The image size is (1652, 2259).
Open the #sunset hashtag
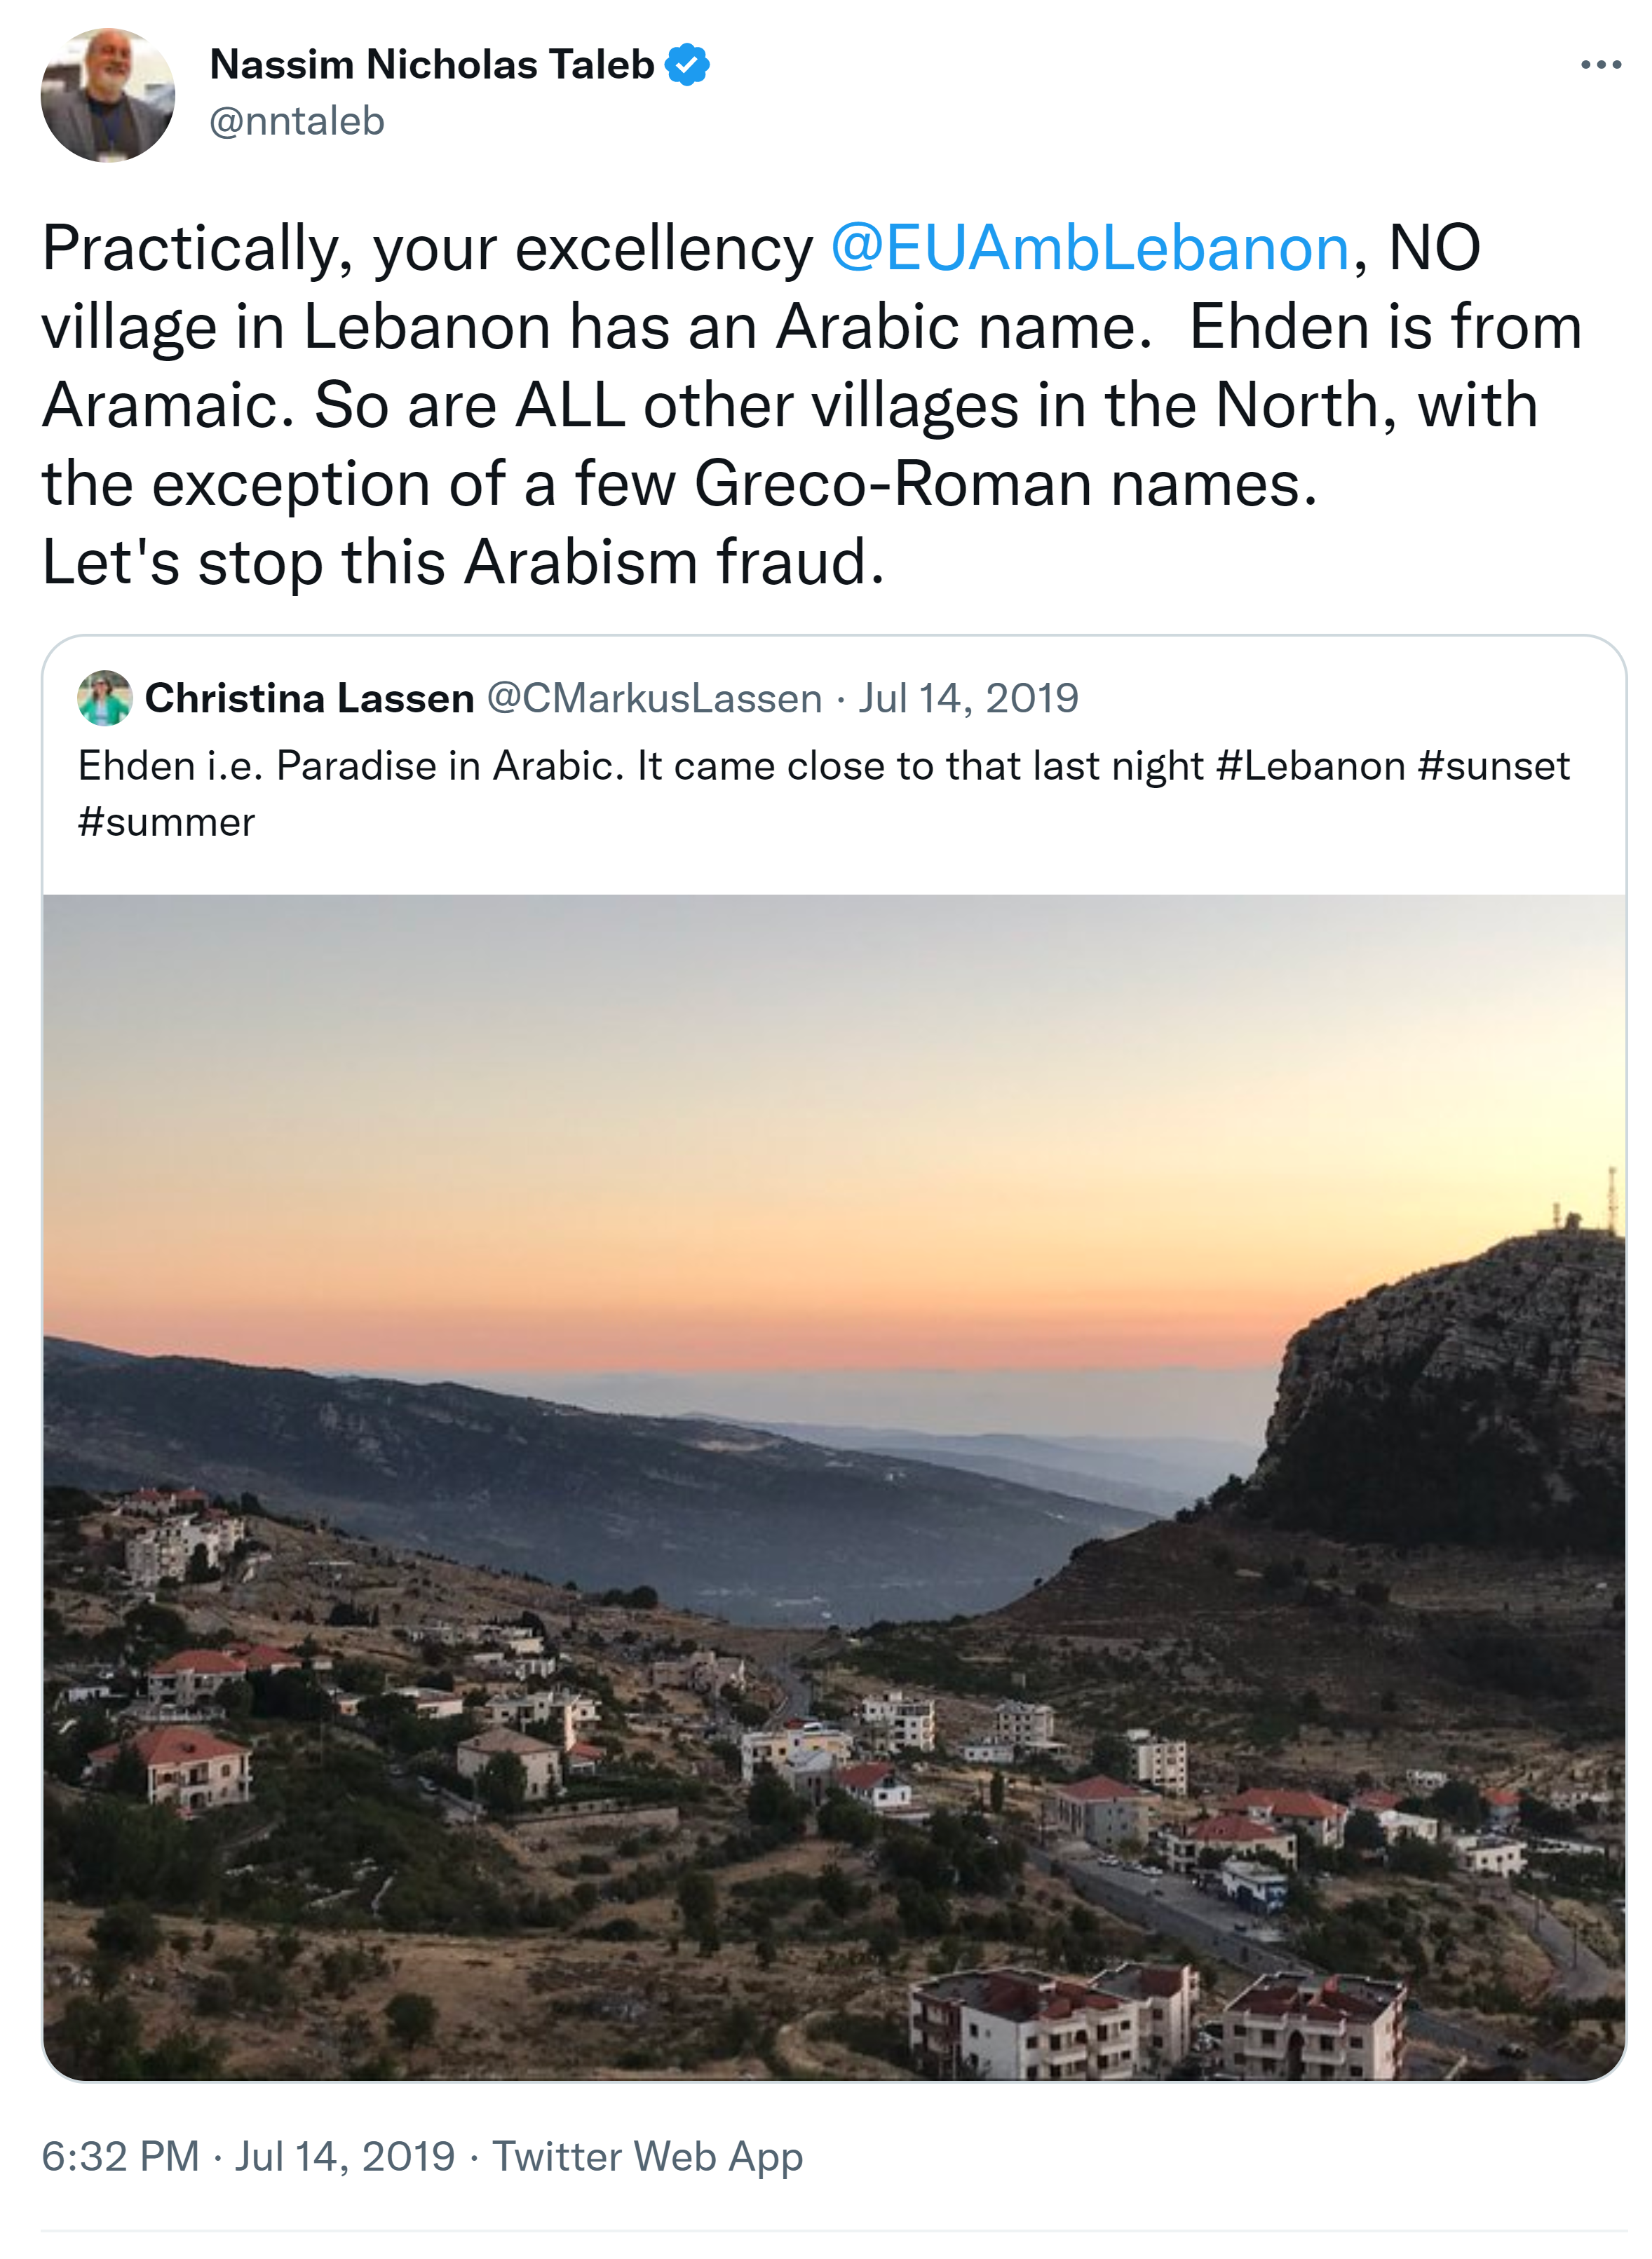coord(1494,766)
